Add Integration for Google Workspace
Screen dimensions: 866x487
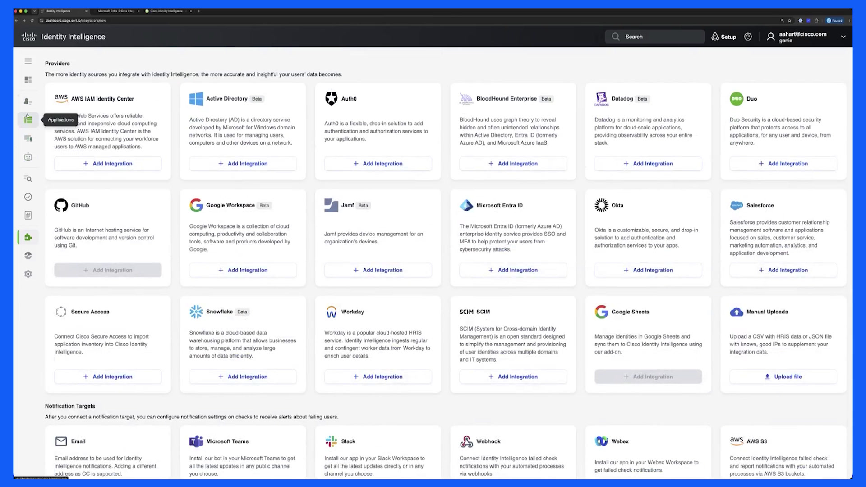point(243,270)
